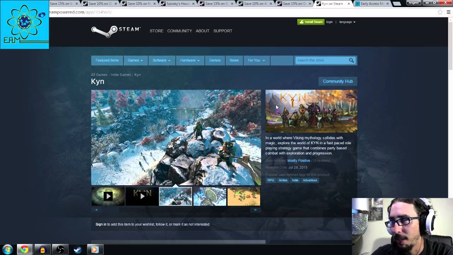Click the 'Kyn' breadcrumb link

tap(137, 75)
